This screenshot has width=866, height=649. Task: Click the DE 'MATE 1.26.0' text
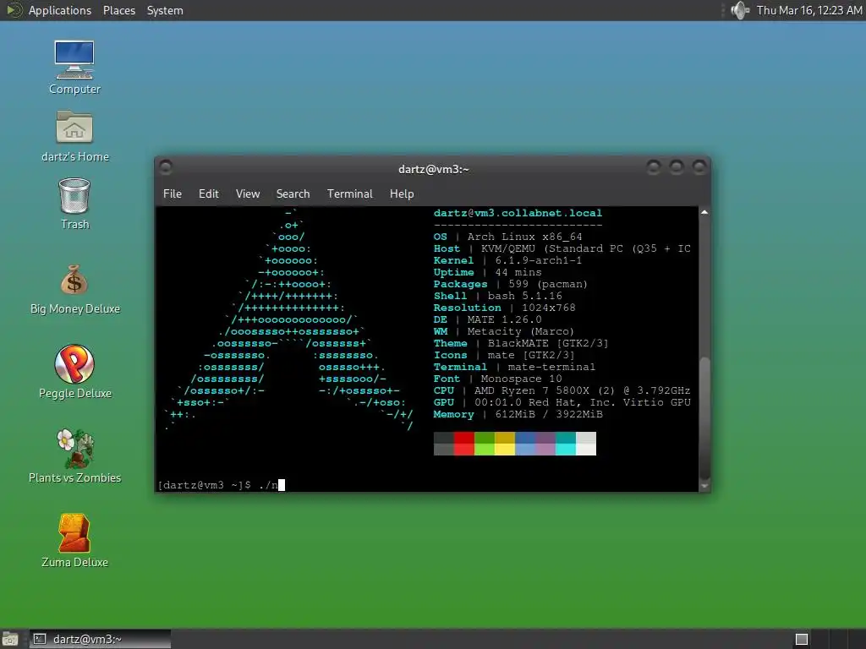504,319
